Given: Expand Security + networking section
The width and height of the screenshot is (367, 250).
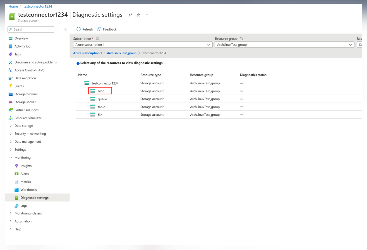Looking at the screenshot, I should (30, 134).
